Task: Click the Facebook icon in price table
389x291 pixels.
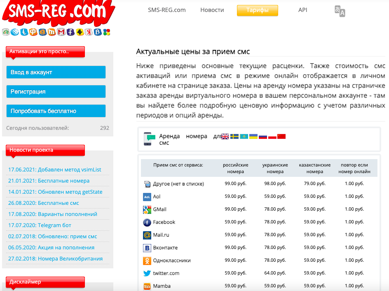Action: (147, 223)
